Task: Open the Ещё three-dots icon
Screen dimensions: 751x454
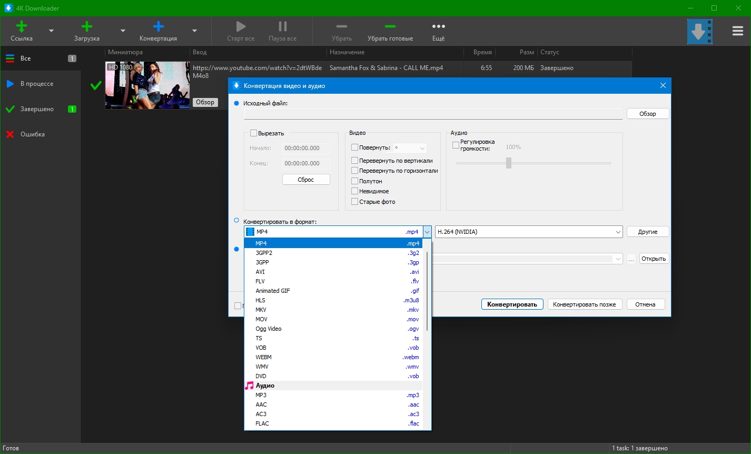Action: [438, 26]
